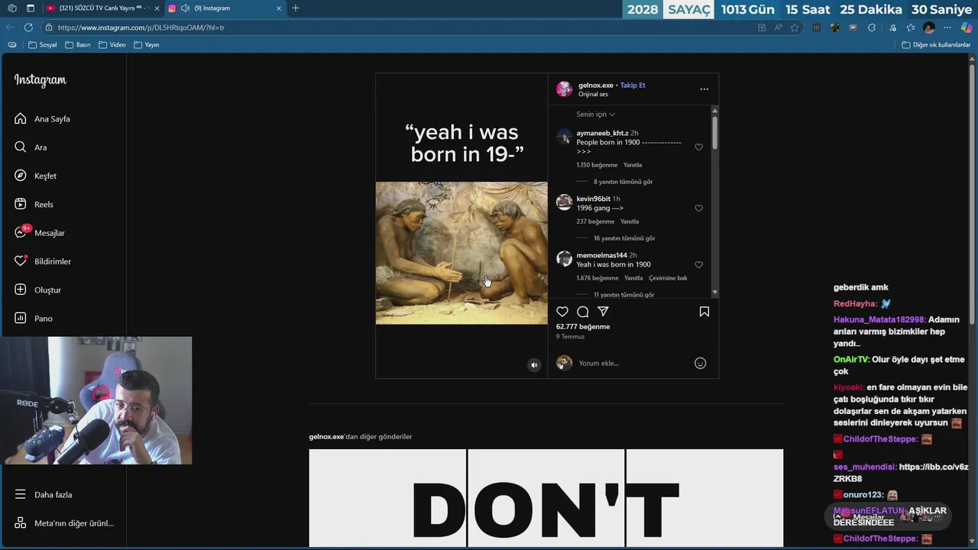
Task: Click the browser address bar
Action: (397, 27)
